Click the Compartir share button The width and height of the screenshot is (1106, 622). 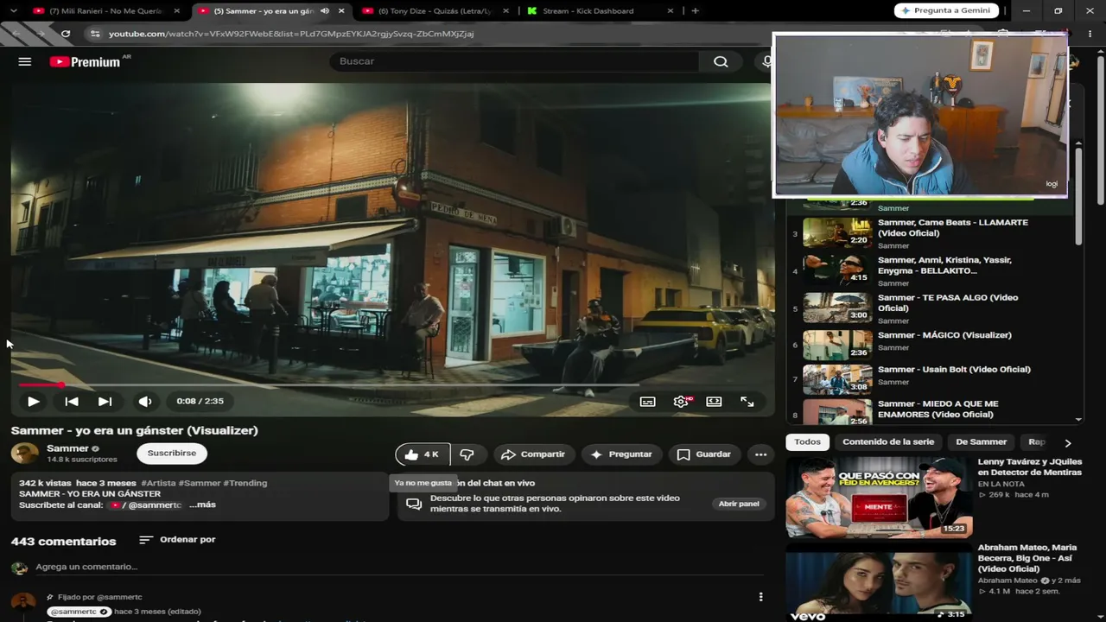tap(533, 454)
